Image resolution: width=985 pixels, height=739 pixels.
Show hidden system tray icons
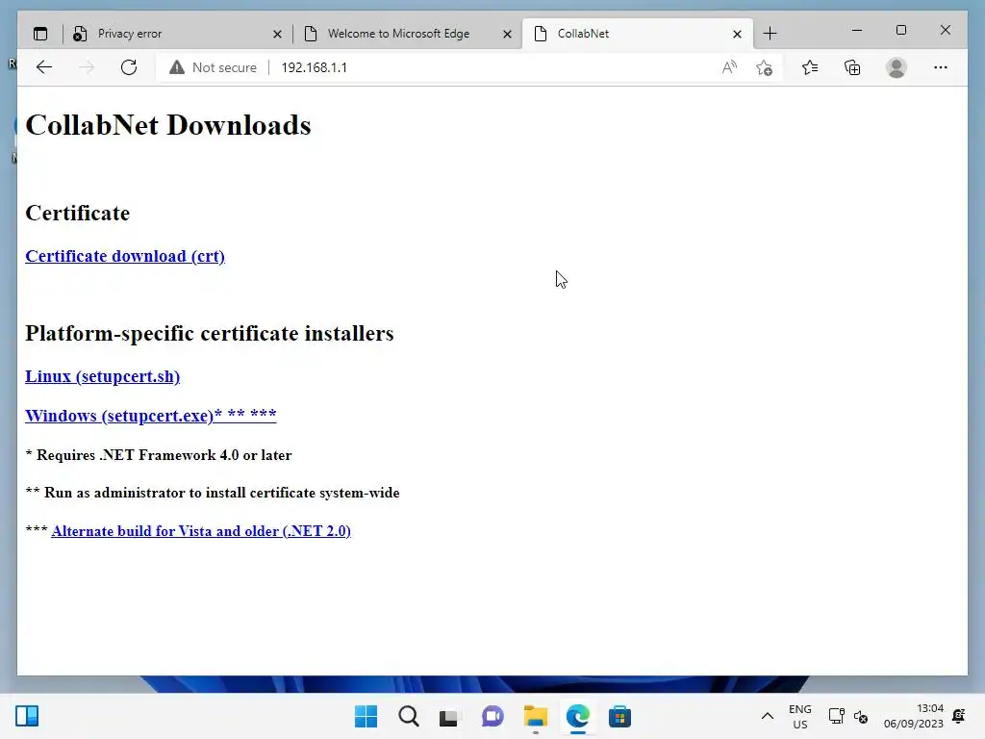tap(767, 716)
